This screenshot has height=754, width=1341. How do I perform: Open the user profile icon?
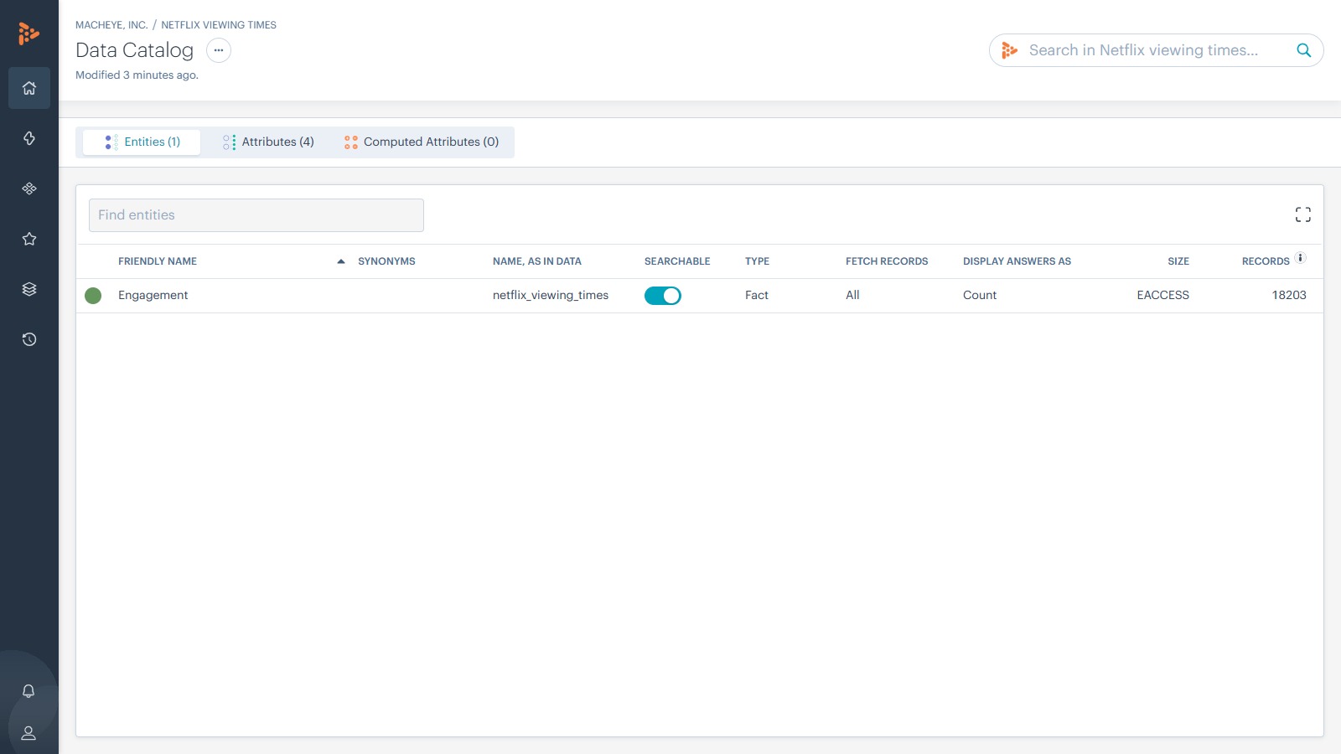click(28, 733)
